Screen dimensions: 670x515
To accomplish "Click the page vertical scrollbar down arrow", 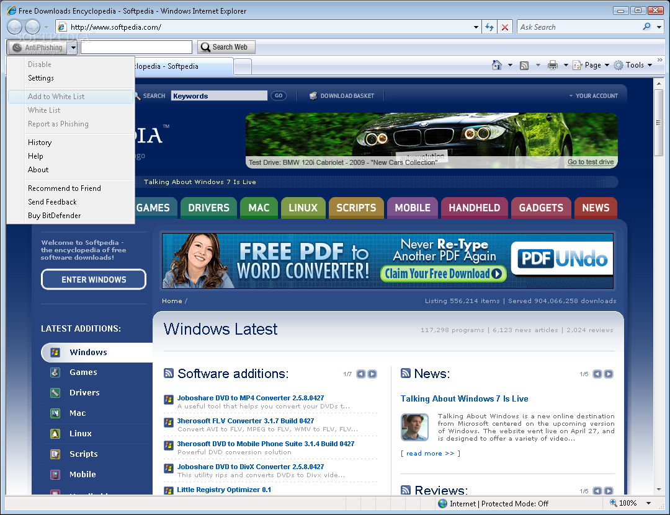I will (x=658, y=490).
